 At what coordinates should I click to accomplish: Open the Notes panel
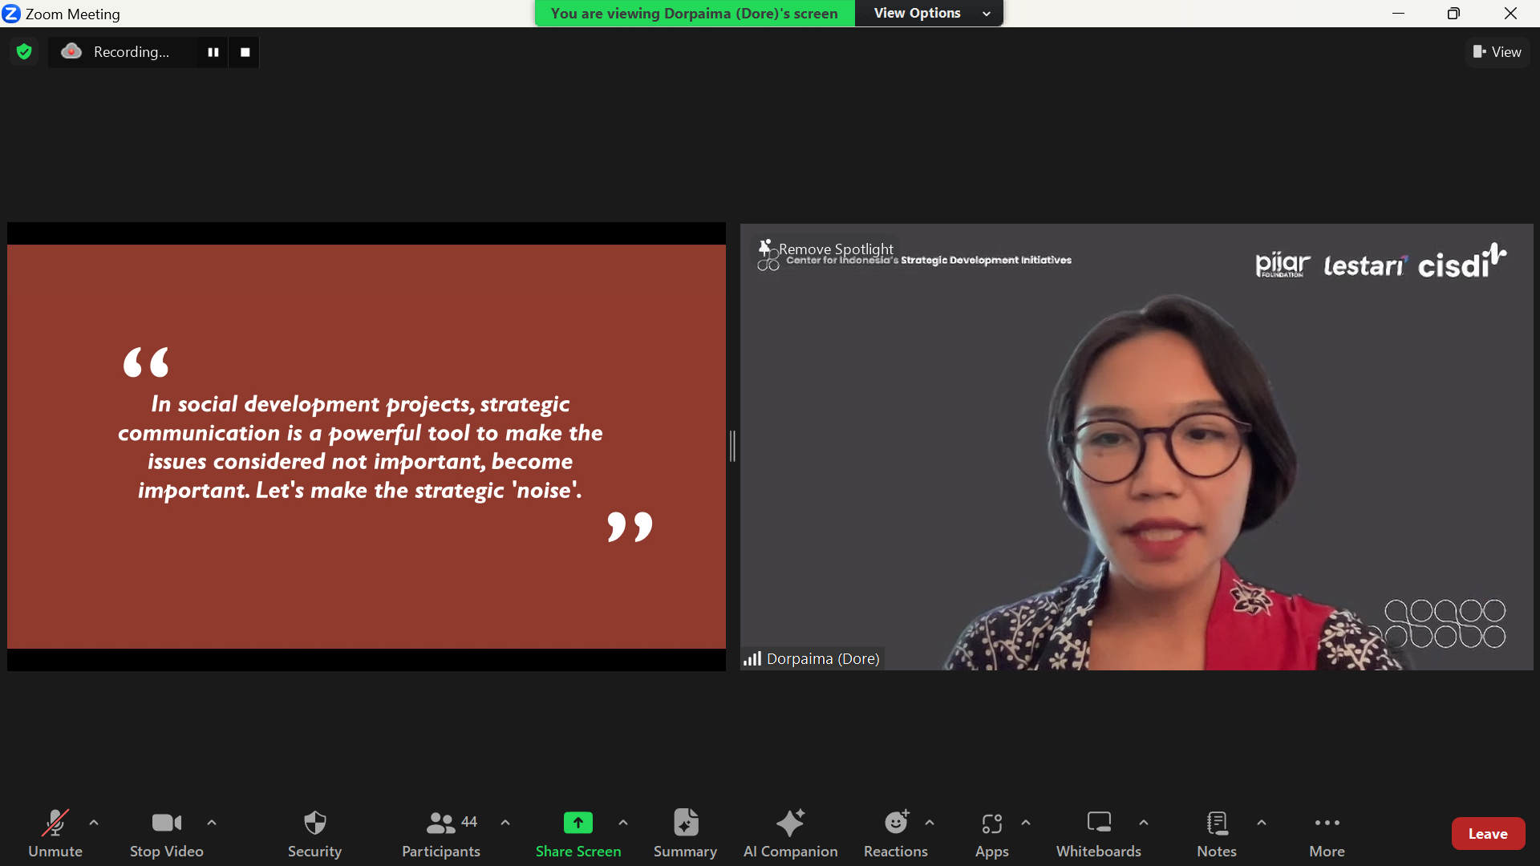[x=1216, y=832]
